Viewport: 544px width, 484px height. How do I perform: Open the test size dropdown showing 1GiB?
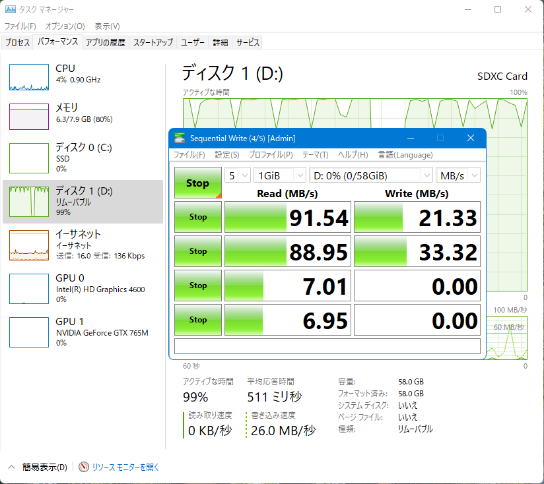point(280,175)
